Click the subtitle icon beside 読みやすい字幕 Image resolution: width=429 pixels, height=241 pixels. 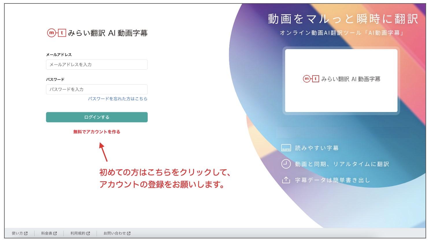pos(286,148)
